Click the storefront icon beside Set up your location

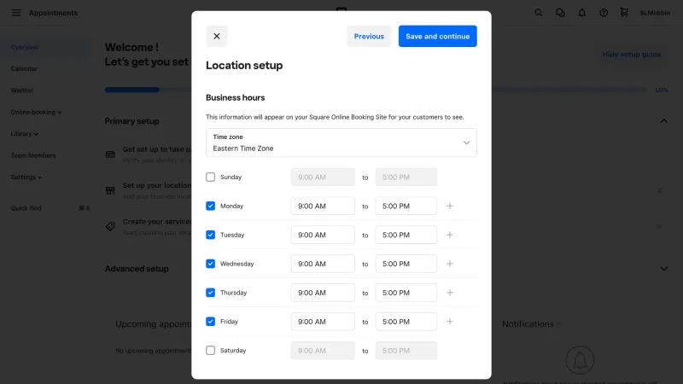click(110, 190)
